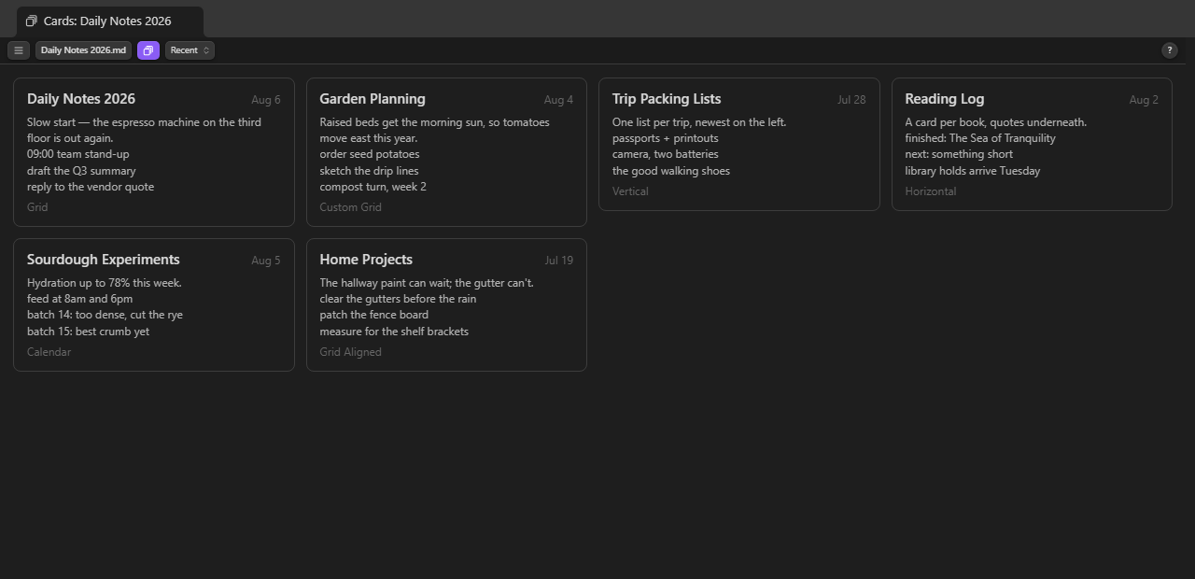Click the line '09:00 team stand-up'
This screenshot has height=579, width=1195.
point(78,154)
